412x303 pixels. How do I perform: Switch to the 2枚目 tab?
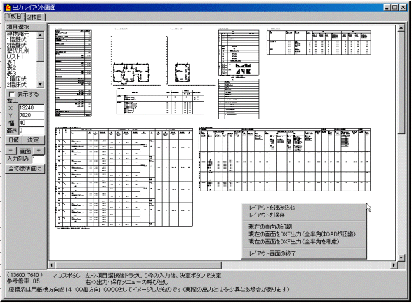tap(35, 17)
